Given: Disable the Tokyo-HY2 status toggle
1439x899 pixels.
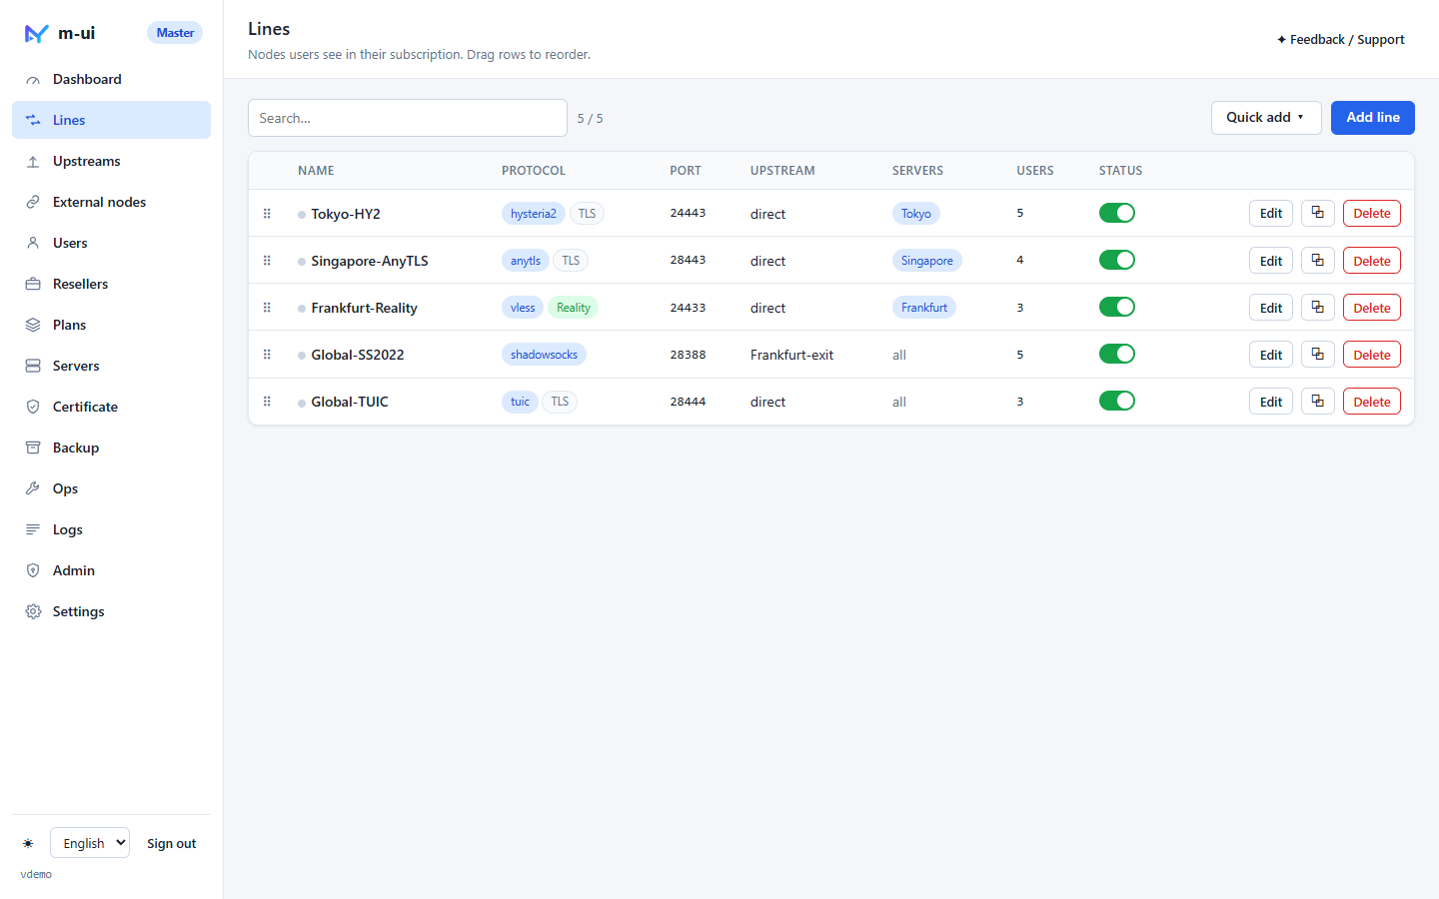Looking at the screenshot, I should (1117, 213).
